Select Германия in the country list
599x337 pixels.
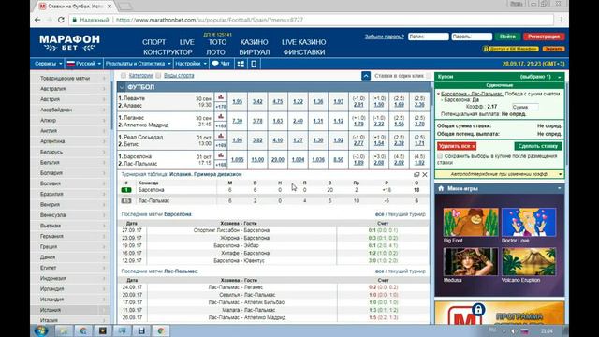point(71,236)
